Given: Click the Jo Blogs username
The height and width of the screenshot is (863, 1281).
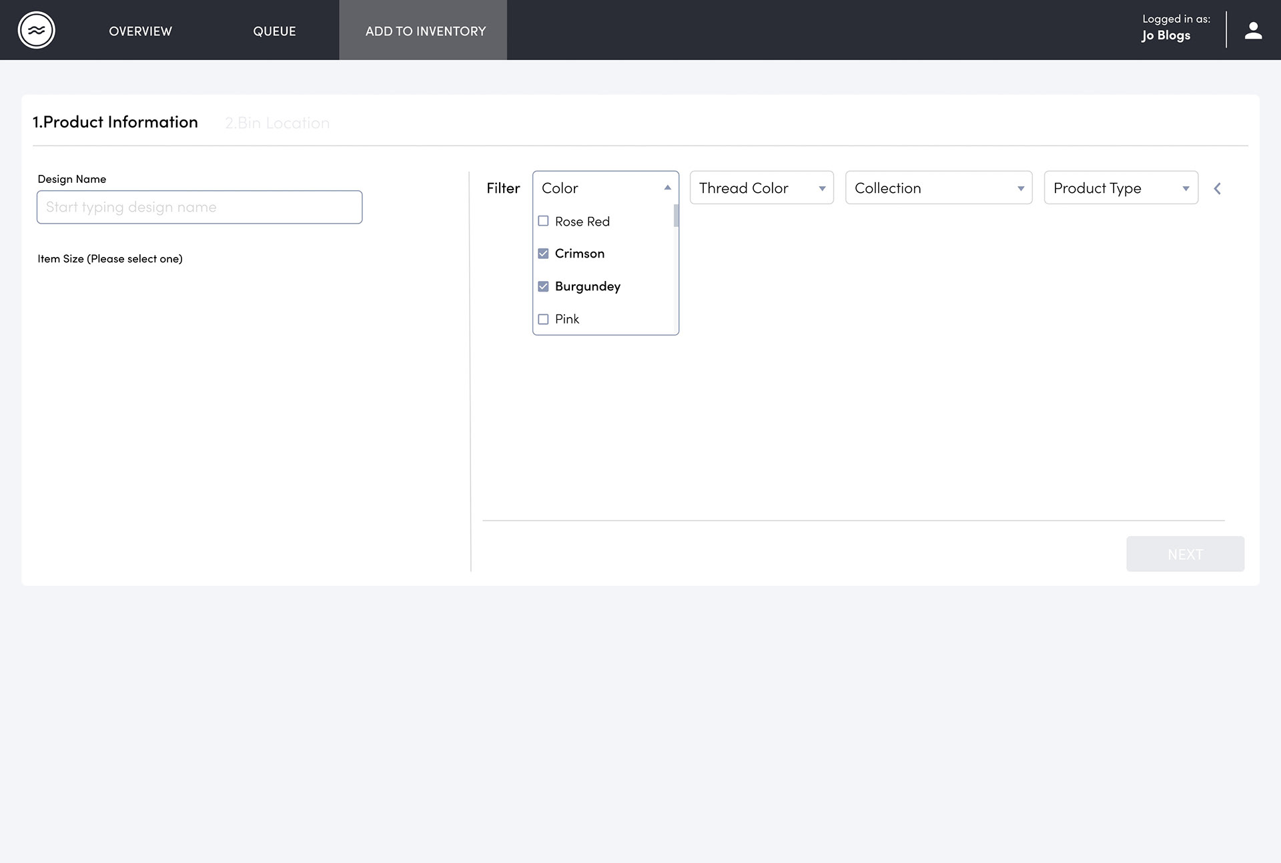Looking at the screenshot, I should coord(1166,36).
